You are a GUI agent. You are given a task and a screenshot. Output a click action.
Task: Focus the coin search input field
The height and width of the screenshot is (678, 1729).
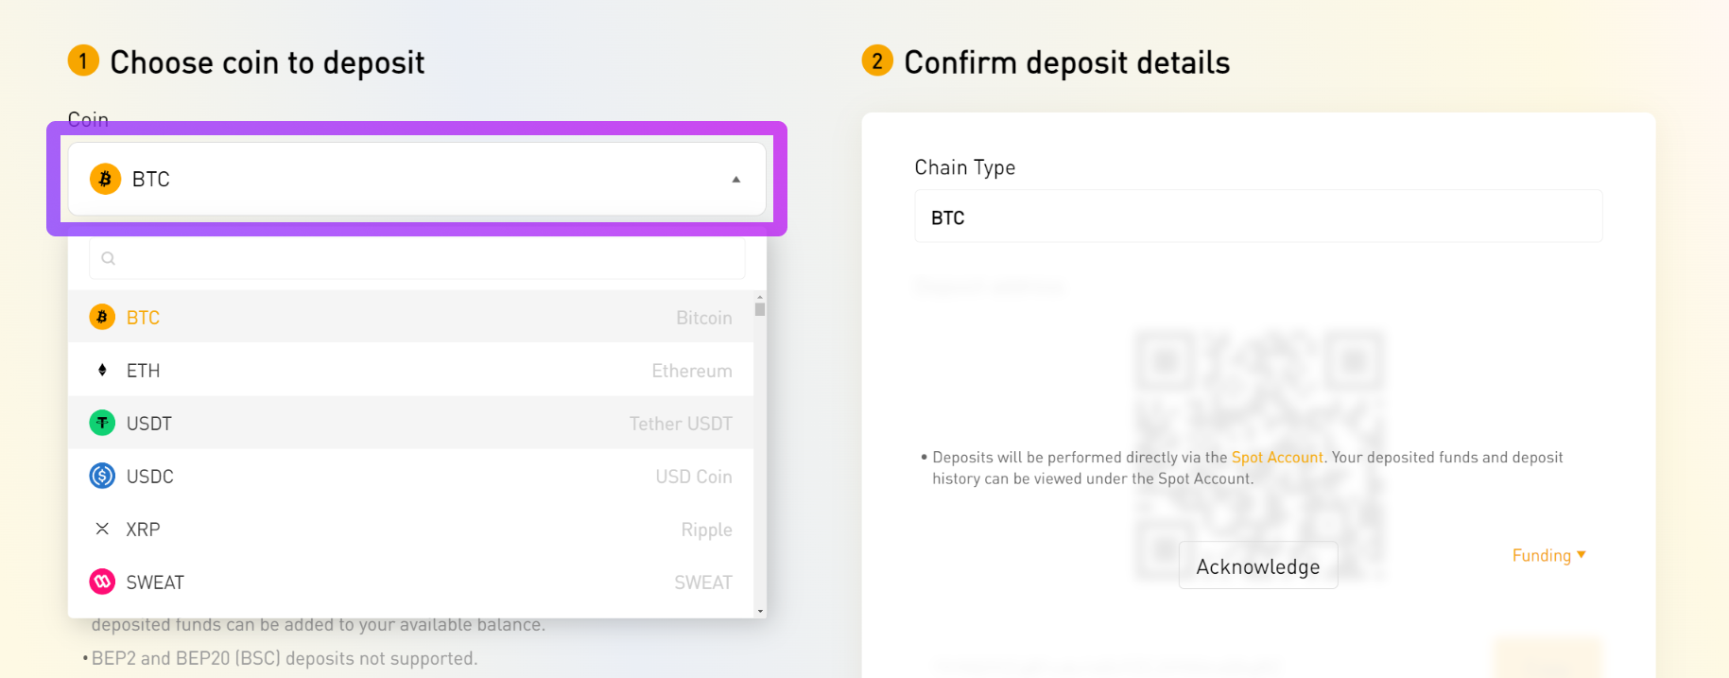pos(417,258)
